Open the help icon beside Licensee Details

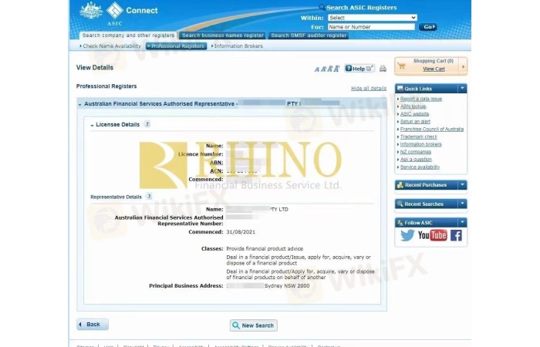coord(147,124)
